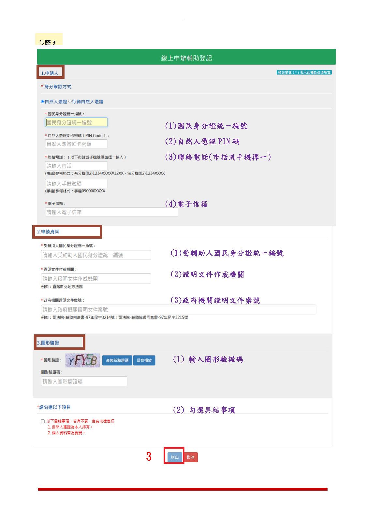Image resolution: width=366 pixels, height=517 pixels.
Task: Click the 請輸入圖形驗證碼 input field
Action: [84, 381]
